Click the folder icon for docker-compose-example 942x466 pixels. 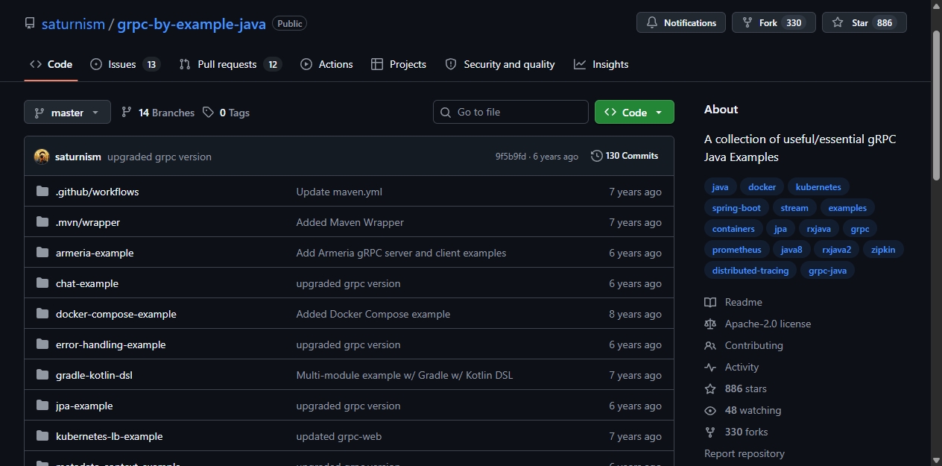42,314
